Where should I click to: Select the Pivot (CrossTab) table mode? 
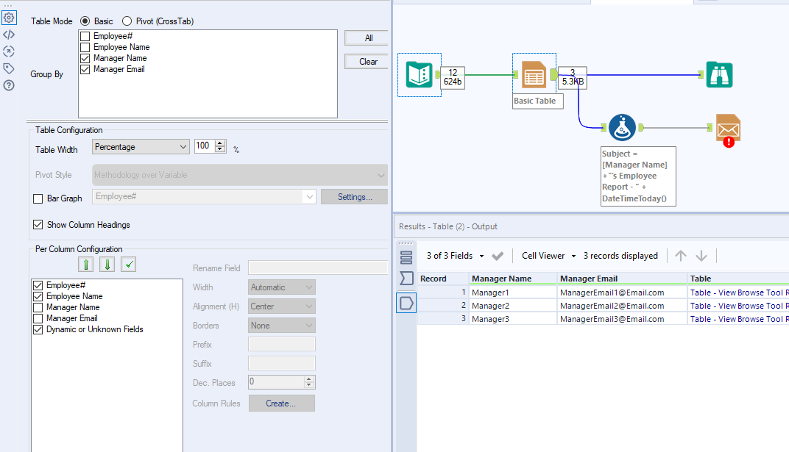(x=126, y=21)
